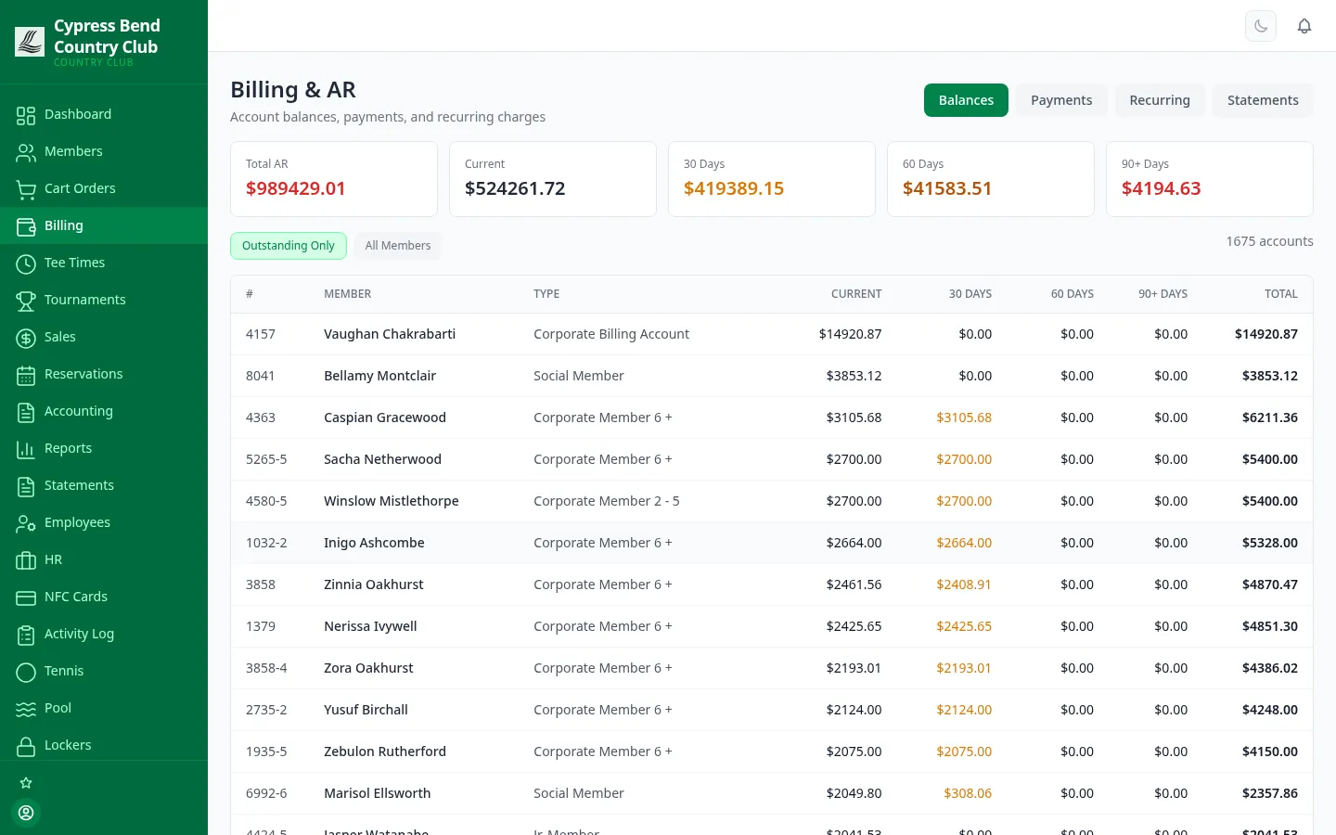Screen dimensions: 1336x835
Task: Click the Tee Times clock icon
Action: 26,263
